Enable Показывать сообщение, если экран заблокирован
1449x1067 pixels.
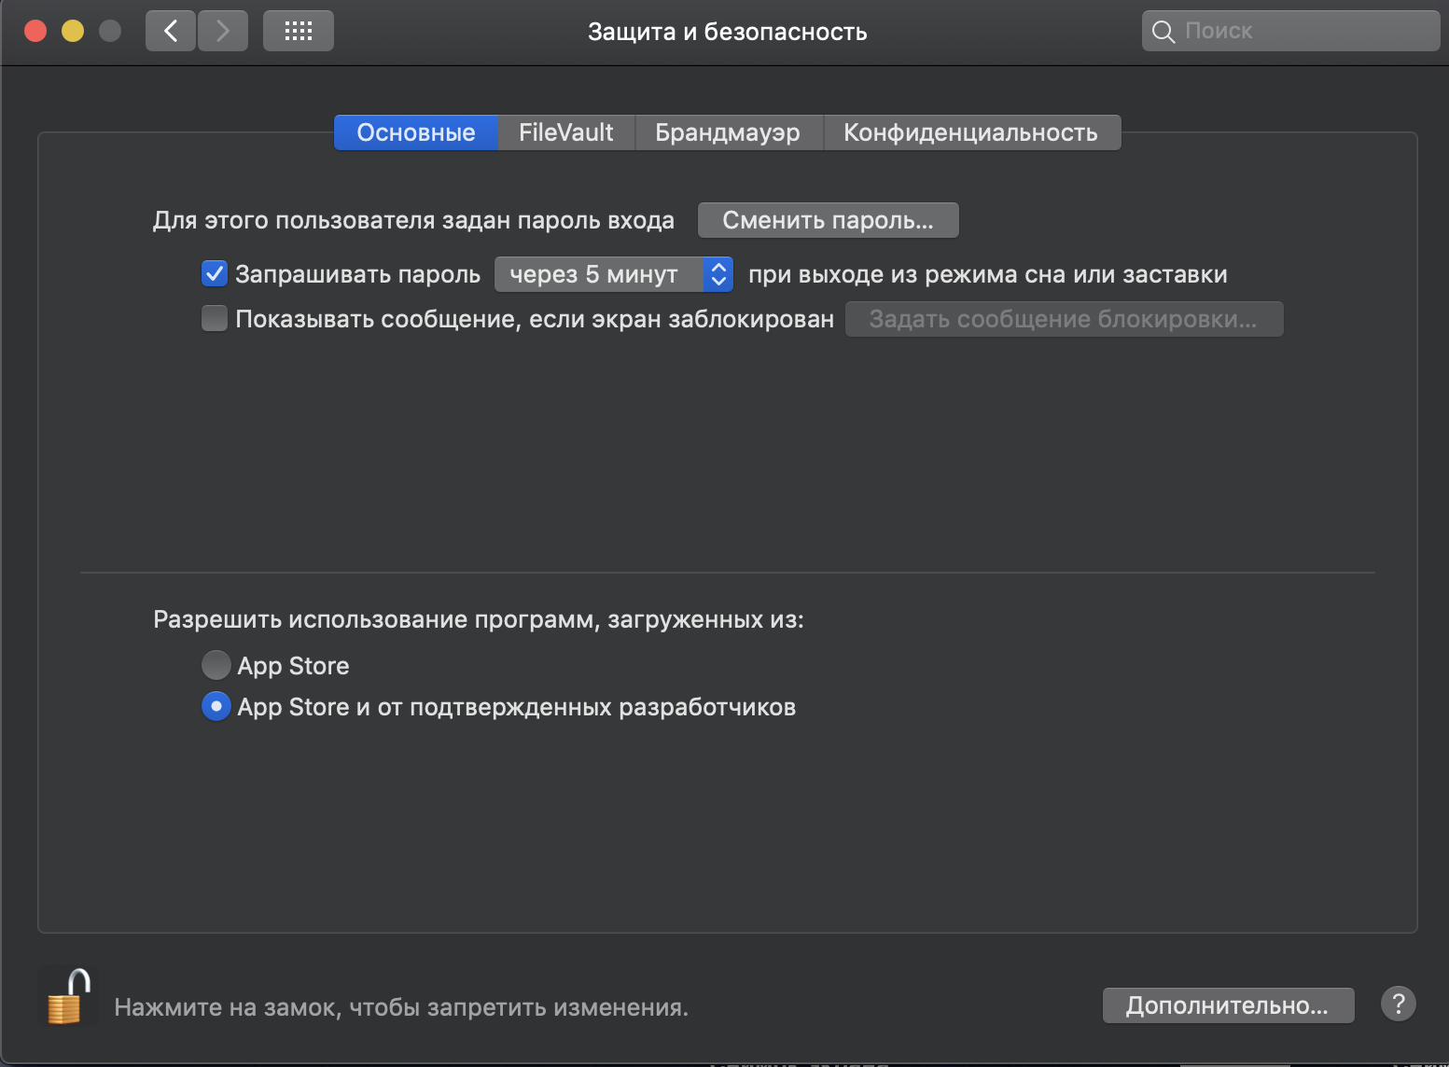coord(214,318)
